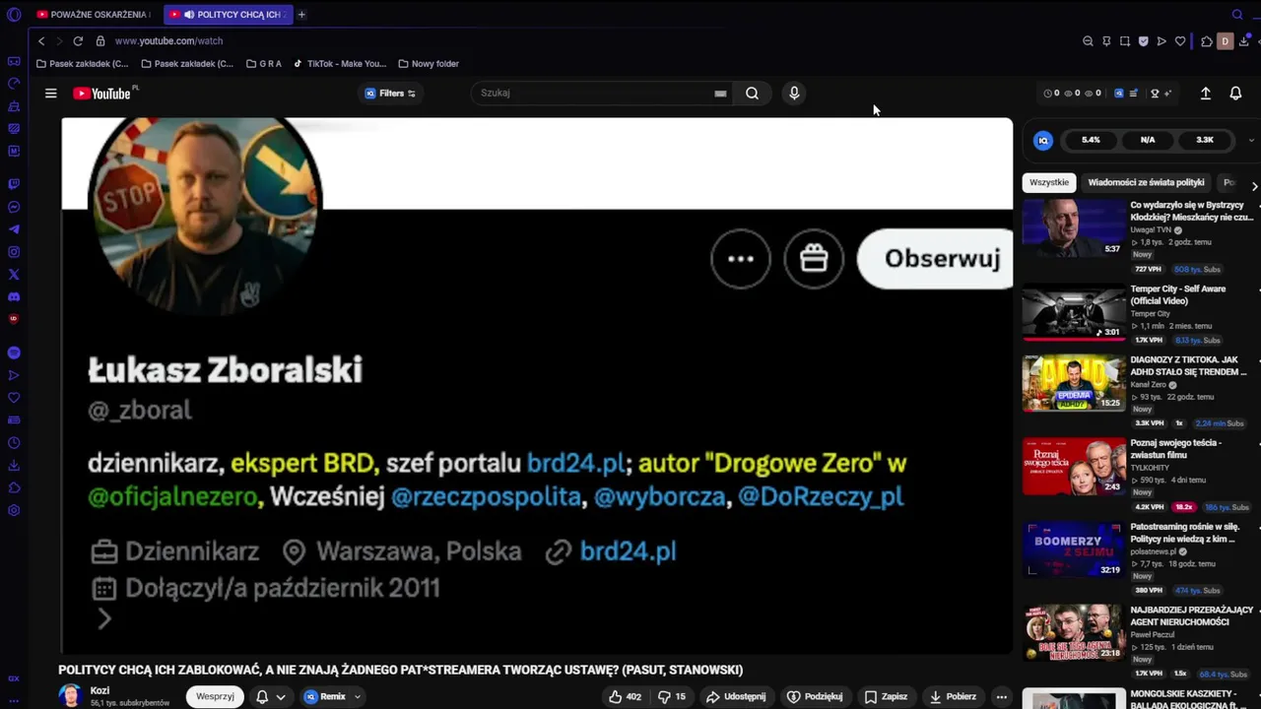Open Najbardziej przerażający agent nieruchomości video
Viewport: 1261px width, 709px height.
point(1074,633)
